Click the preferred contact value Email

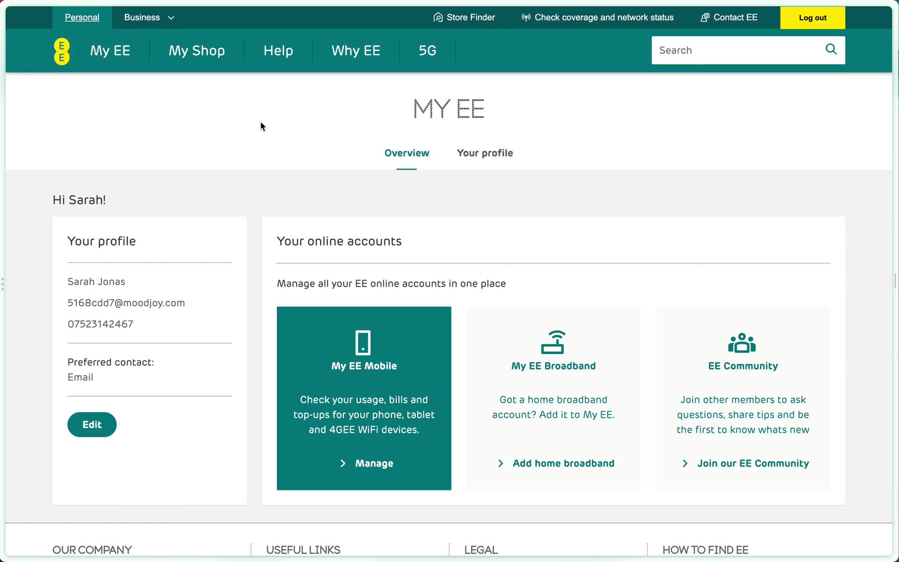80,377
